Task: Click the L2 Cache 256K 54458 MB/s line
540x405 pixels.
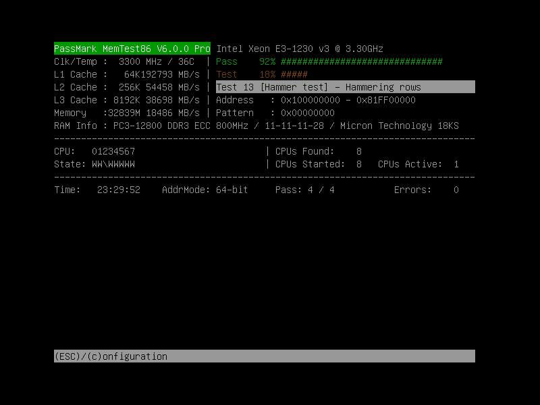Action: point(127,87)
